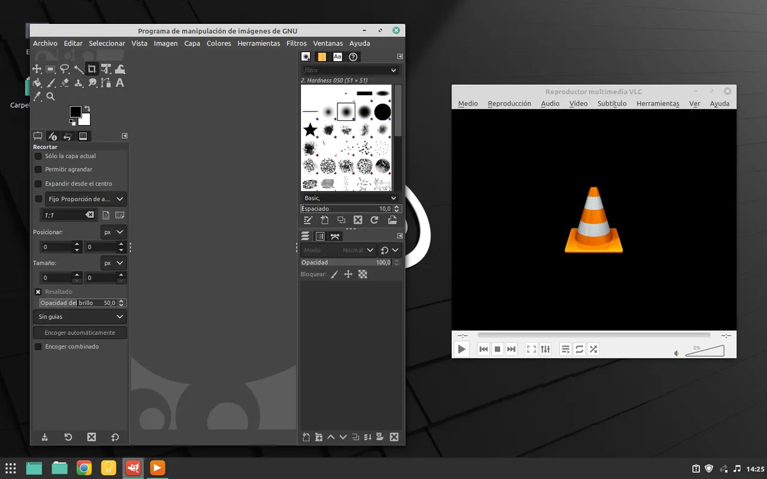Select the black star brush thumbnail
The width and height of the screenshot is (767, 479).
pos(310,129)
